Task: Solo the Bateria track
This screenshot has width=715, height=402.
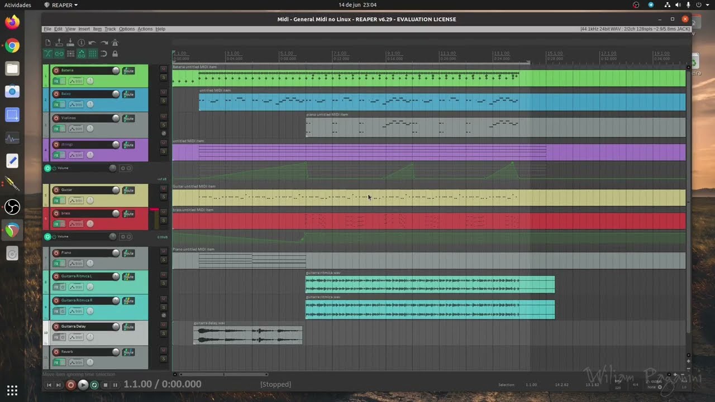Action: (164, 77)
